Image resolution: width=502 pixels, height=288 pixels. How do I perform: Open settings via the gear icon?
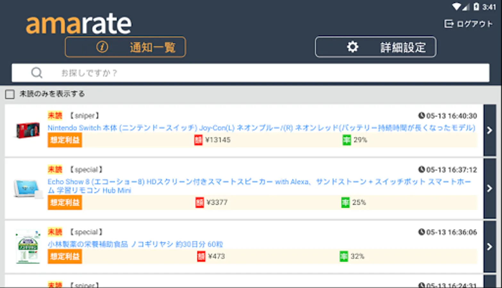pyautogui.click(x=352, y=47)
